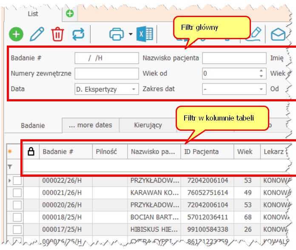Open the printer options dropdown arrow
The width and height of the screenshot is (296, 250).
tap(130, 34)
